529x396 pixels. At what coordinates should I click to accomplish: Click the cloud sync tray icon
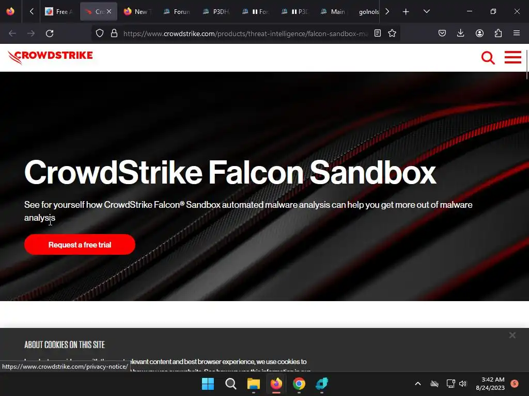click(x=434, y=384)
